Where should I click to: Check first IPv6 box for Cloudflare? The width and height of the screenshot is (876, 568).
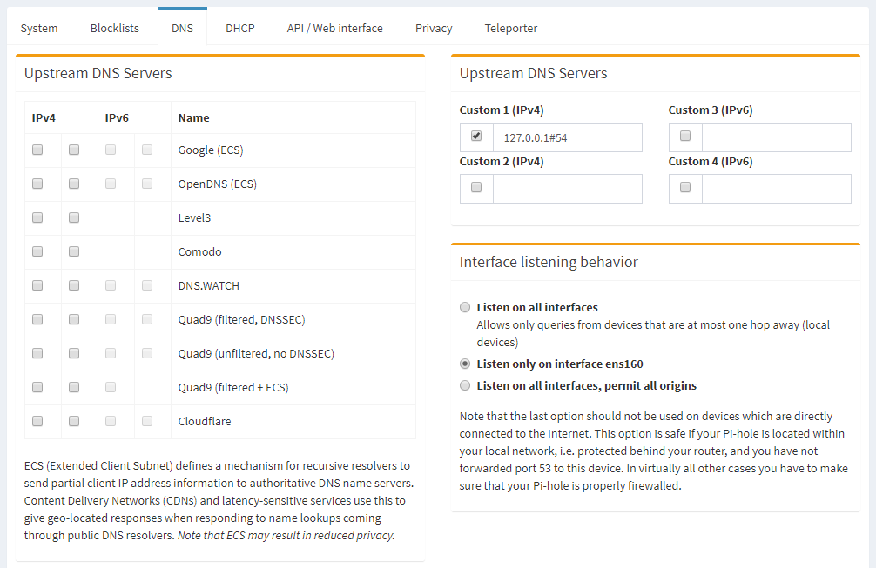111,421
